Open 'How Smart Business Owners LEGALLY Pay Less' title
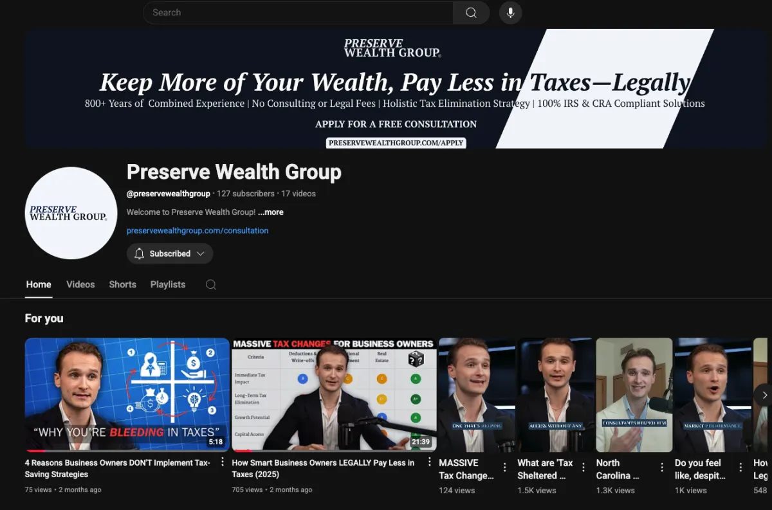The width and height of the screenshot is (772, 510). (323, 468)
